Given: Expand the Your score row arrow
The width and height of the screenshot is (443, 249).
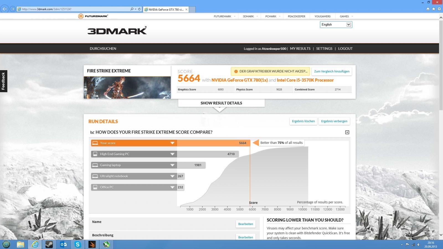Looking at the screenshot, I should [172, 143].
